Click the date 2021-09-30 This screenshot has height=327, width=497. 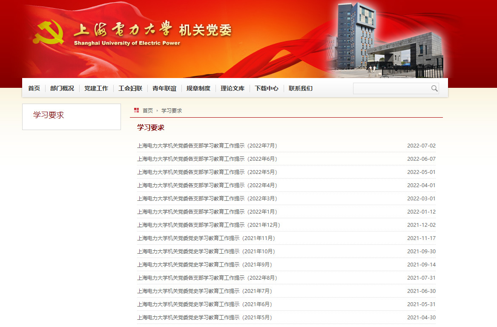tap(421, 252)
